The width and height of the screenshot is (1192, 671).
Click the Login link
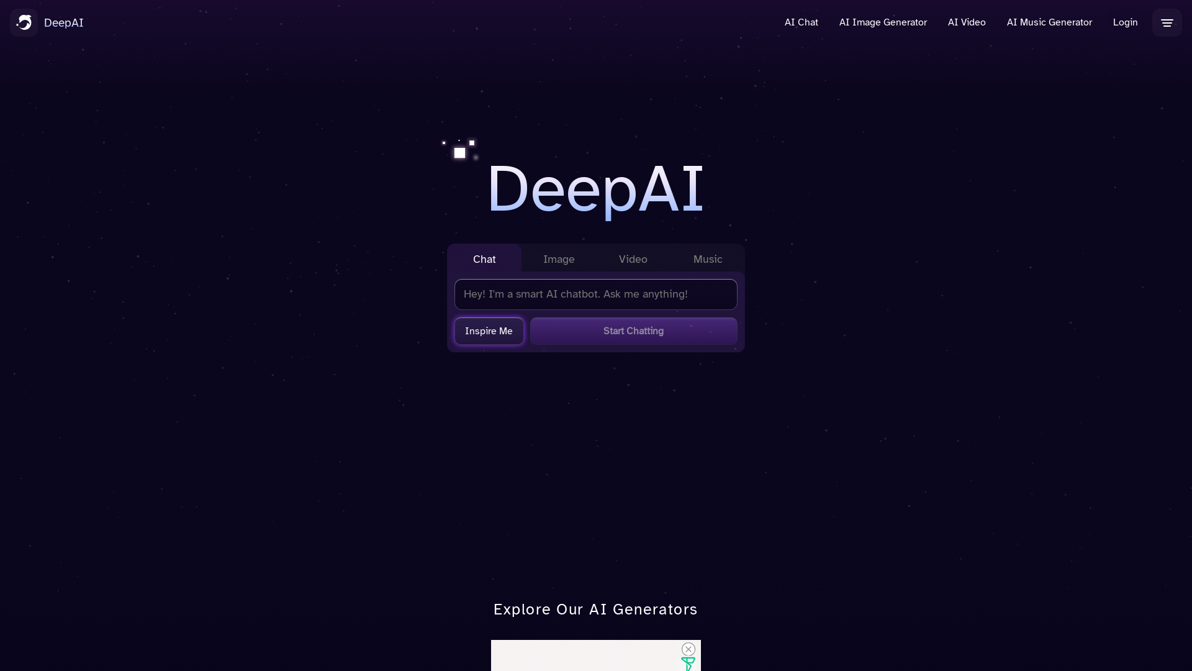[1125, 22]
